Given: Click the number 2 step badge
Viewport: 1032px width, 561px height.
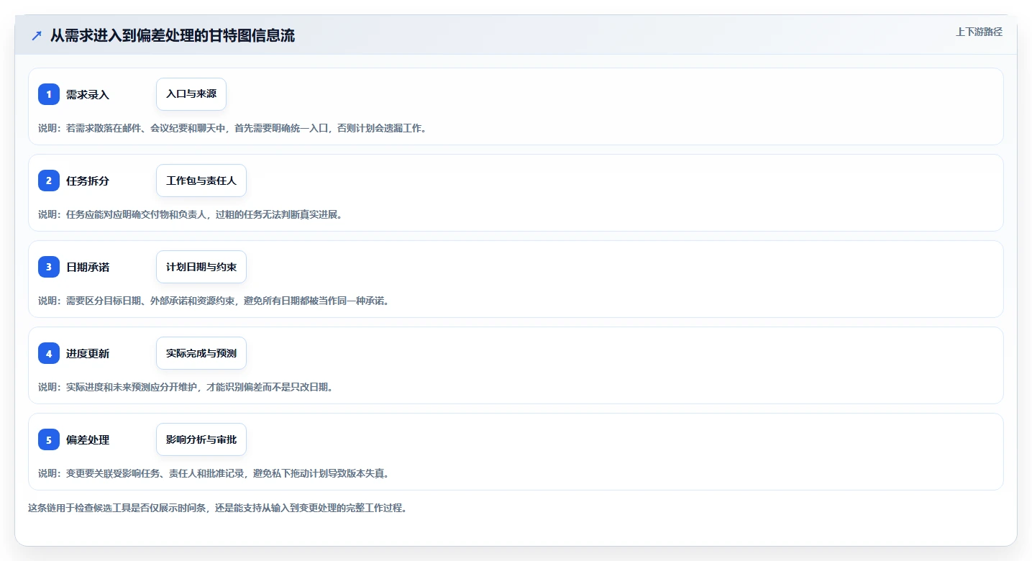Looking at the screenshot, I should (49, 181).
